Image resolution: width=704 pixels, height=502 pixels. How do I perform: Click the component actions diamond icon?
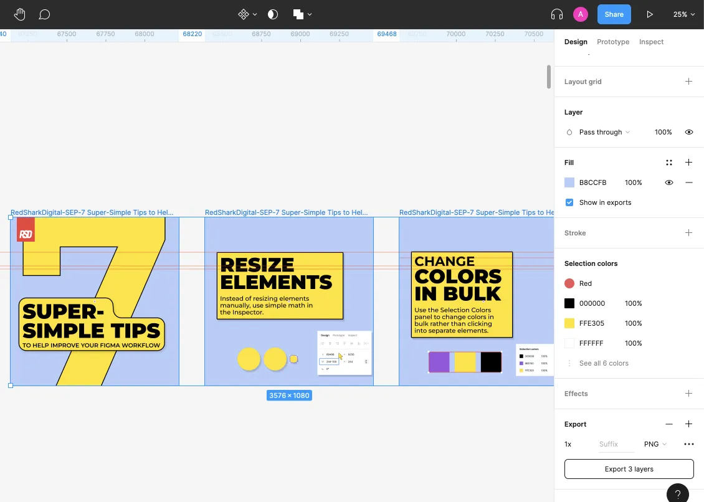click(x=243, y=14)
